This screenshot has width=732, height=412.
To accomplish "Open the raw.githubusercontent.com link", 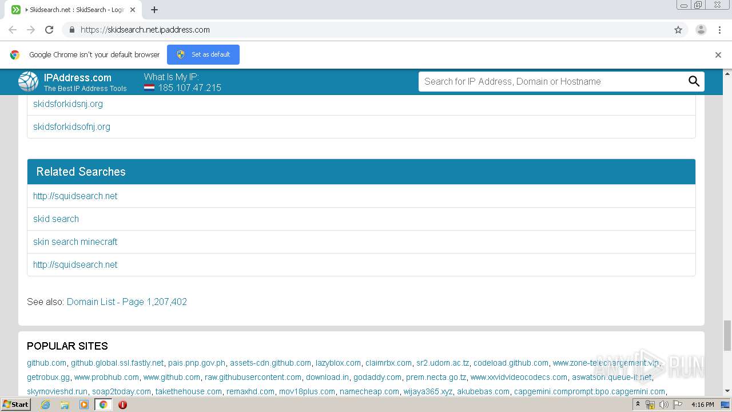I will 253,377.
